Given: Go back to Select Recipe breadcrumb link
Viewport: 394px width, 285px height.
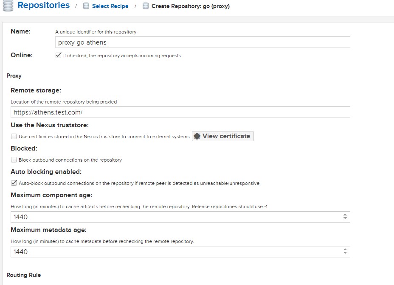Looking at the screenshot, I should (110, 6).
